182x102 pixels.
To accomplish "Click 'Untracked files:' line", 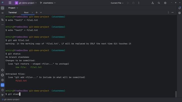I will 15,74.
